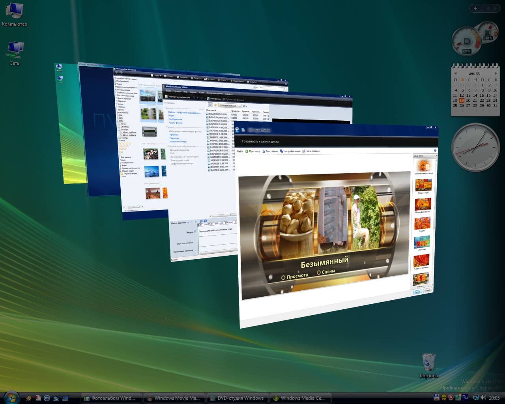The width and height of the screenshot is (505, 404).
Task: Open the Вид menu in Windows Movie Maker
Action: click(x=185, y=92)
